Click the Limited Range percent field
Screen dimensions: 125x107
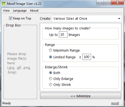point(87,57)
